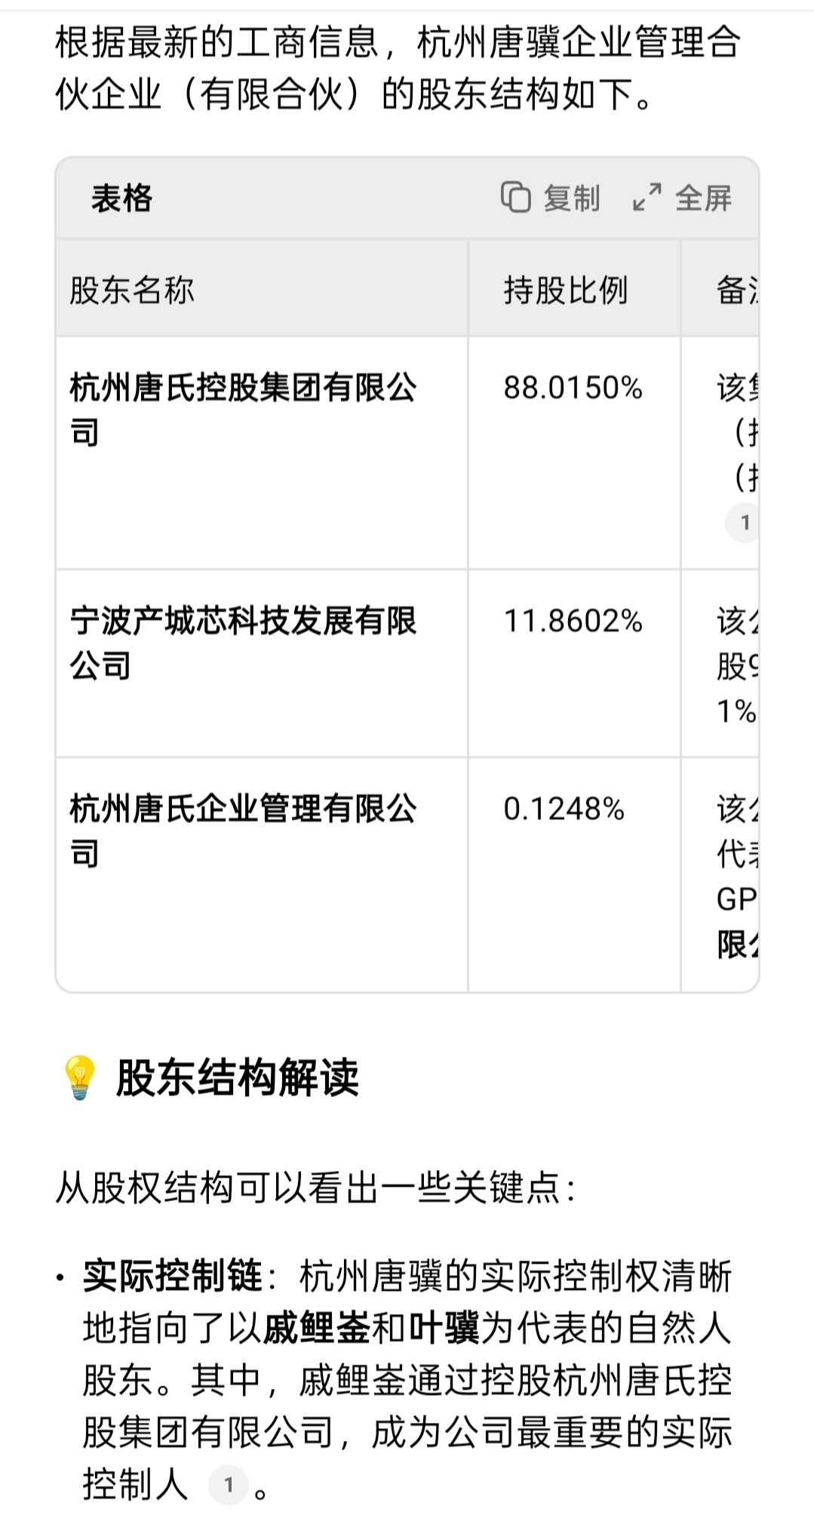Click the 股东结构解读 heading
814x1524 pixels.
pos(237,1077)
